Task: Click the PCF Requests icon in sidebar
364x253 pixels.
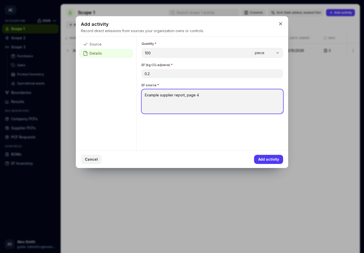Action: (x=7, y=137)
